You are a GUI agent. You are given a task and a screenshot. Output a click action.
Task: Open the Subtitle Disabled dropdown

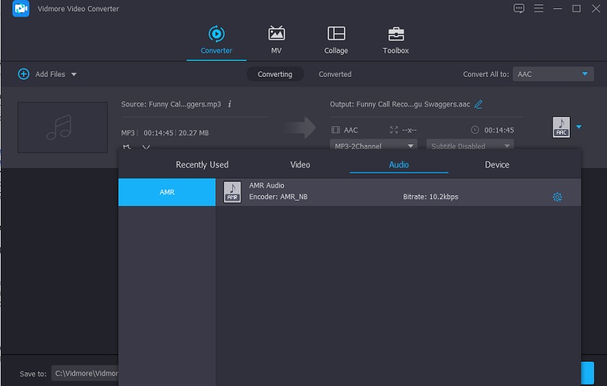point(470,146)
